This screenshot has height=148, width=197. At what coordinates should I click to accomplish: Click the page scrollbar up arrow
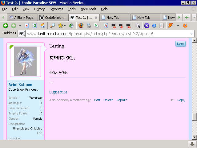pos(194,40)
